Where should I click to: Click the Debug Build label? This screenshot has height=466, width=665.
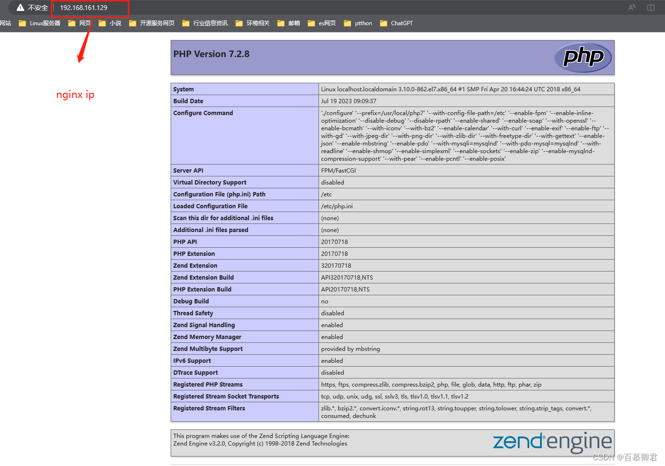tap(191, 301)
